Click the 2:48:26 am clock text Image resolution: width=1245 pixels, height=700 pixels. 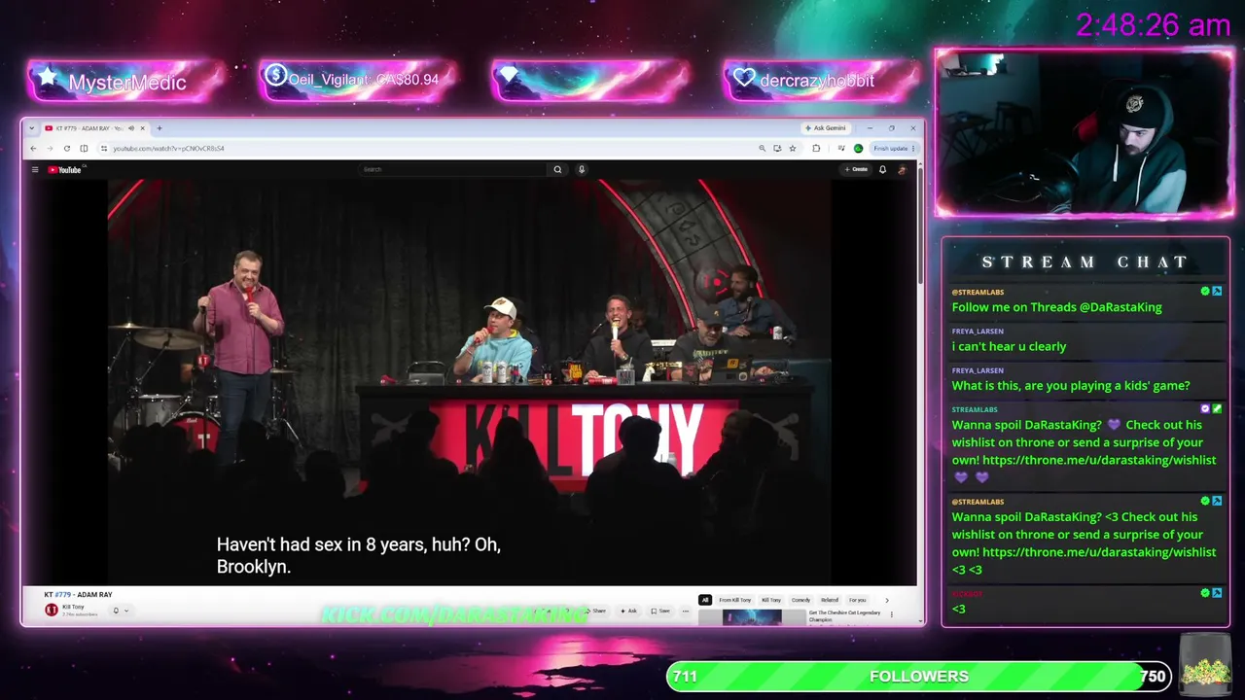coord(1154,25)
